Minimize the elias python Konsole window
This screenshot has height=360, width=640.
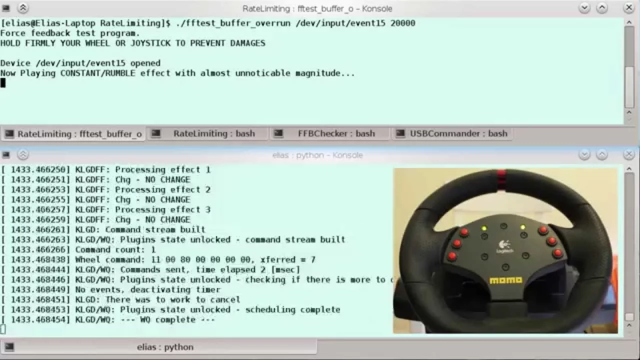coord(584,155)
